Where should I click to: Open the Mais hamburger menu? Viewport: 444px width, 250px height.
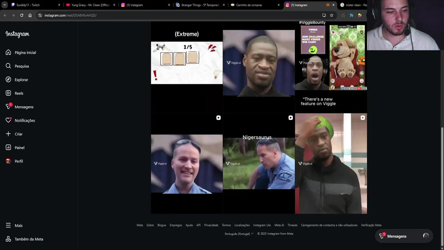point(14,225)
